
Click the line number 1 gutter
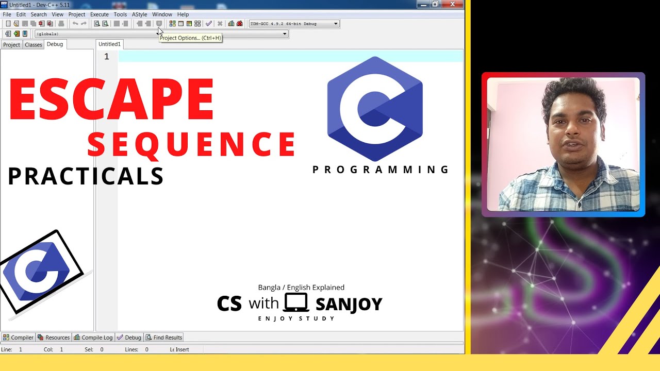107,57
